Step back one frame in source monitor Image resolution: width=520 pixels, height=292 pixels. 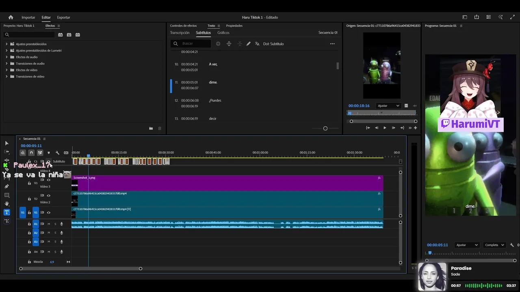click(x=376, y=128)
